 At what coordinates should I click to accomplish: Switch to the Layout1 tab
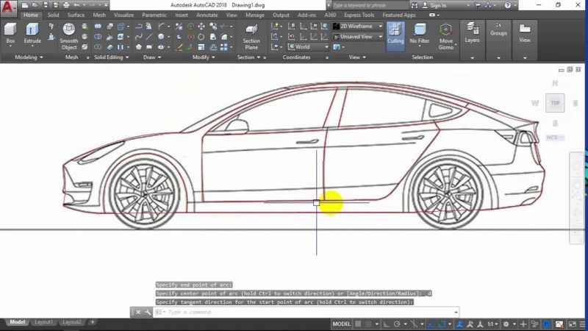point(44,322)
